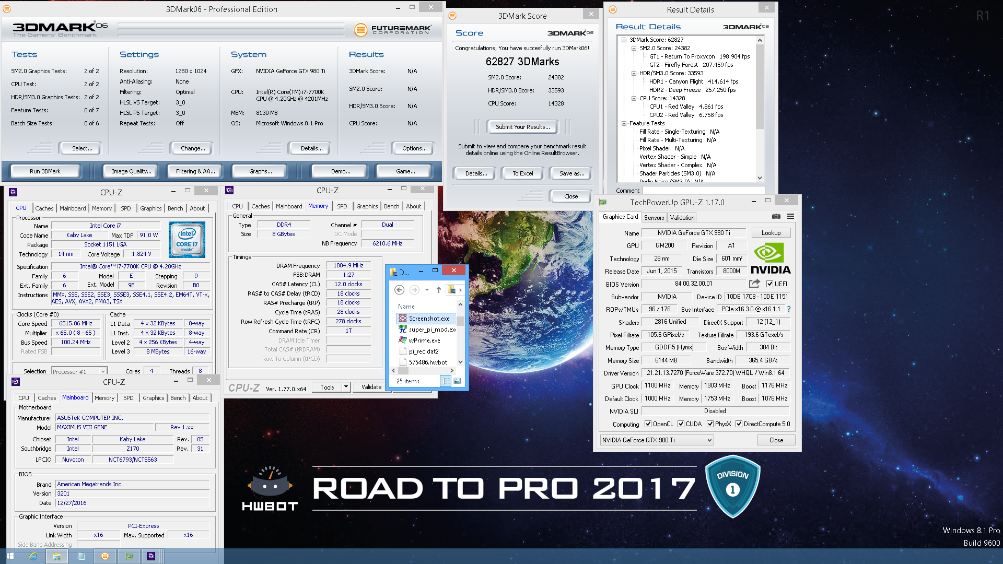Screen dimensions: 1003x564
Task: Open the Caches tab in the top-left CPU-Z window
Action: point(44,208)
